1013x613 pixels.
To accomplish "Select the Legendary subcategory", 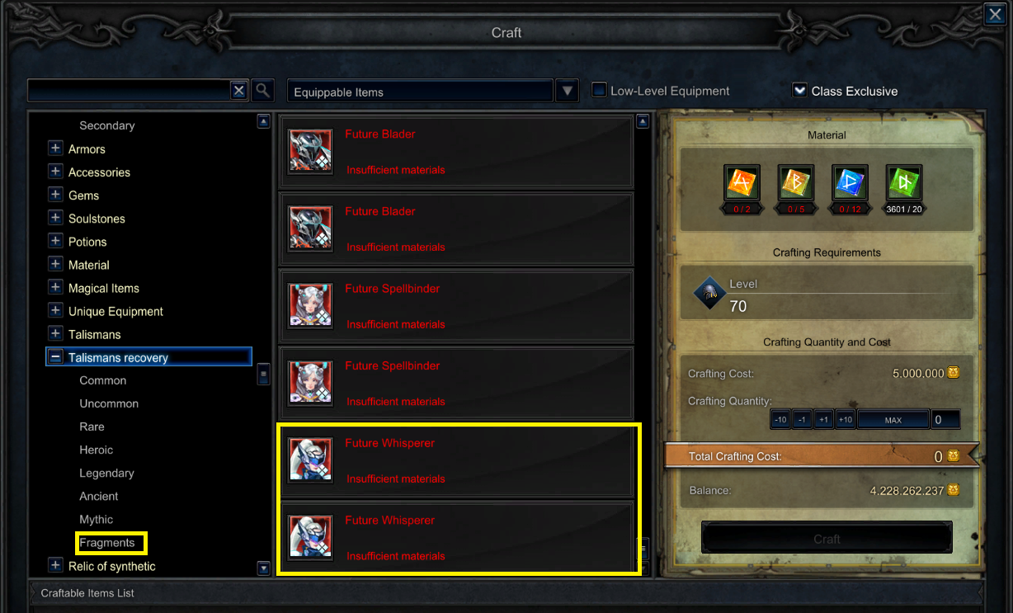I will (106, 473).
